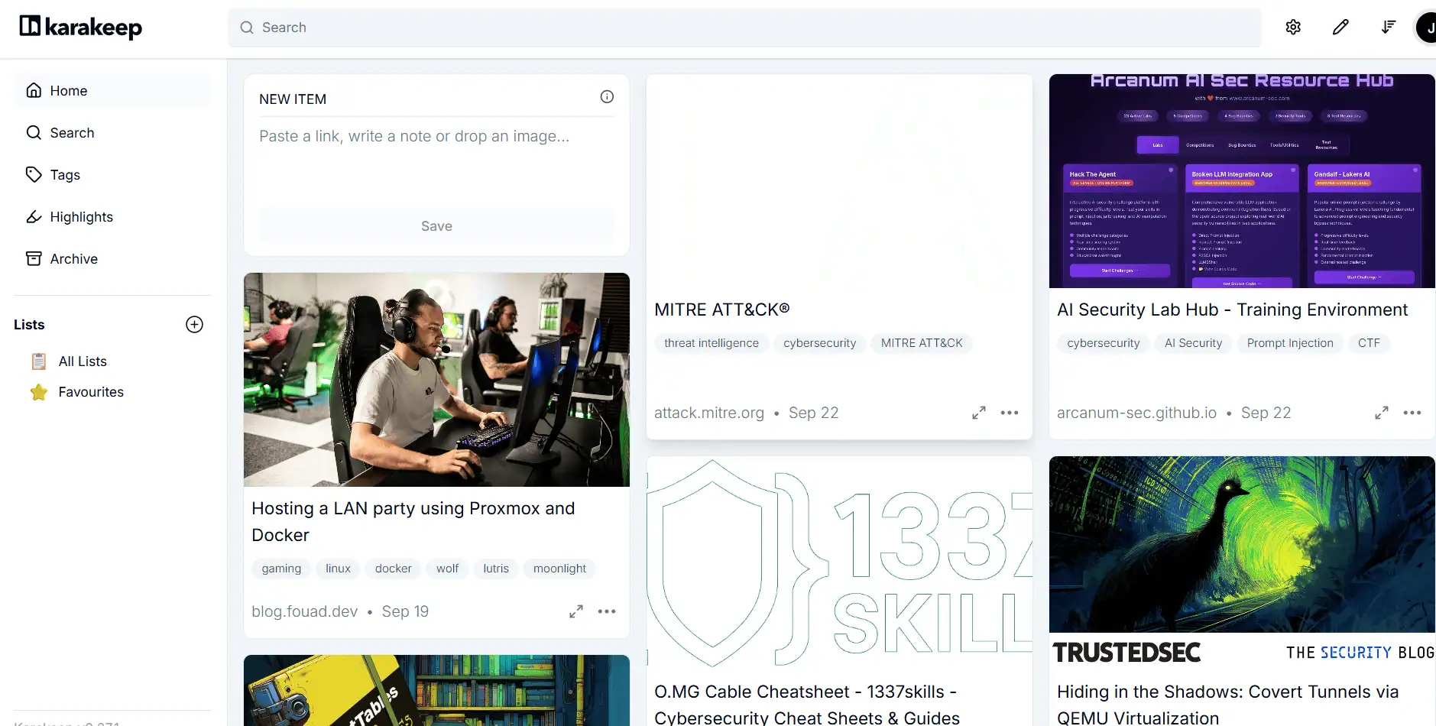1436x726 pixels.
Task: Expand the MITRE ATT&CK card
Action: 979,413
